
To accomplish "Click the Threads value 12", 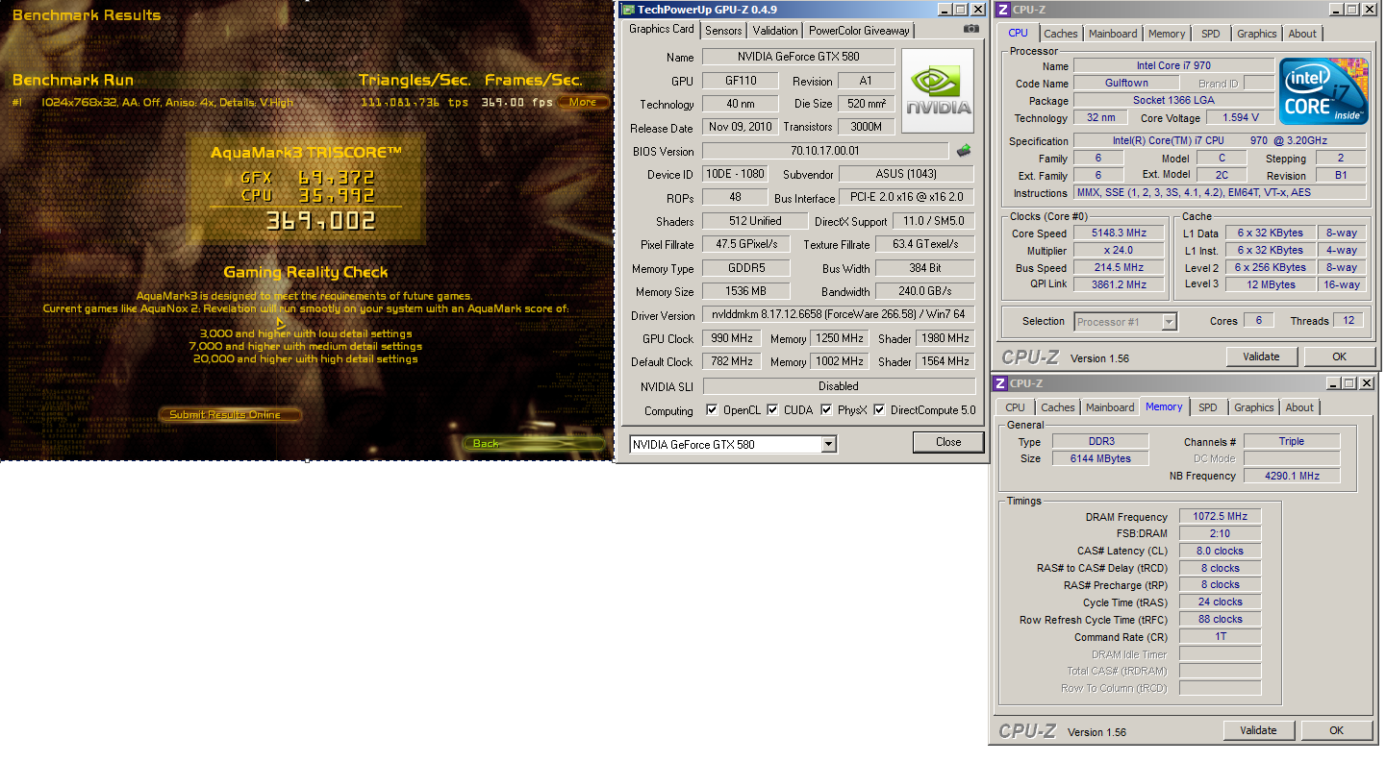I will (x=1350, y=321).
